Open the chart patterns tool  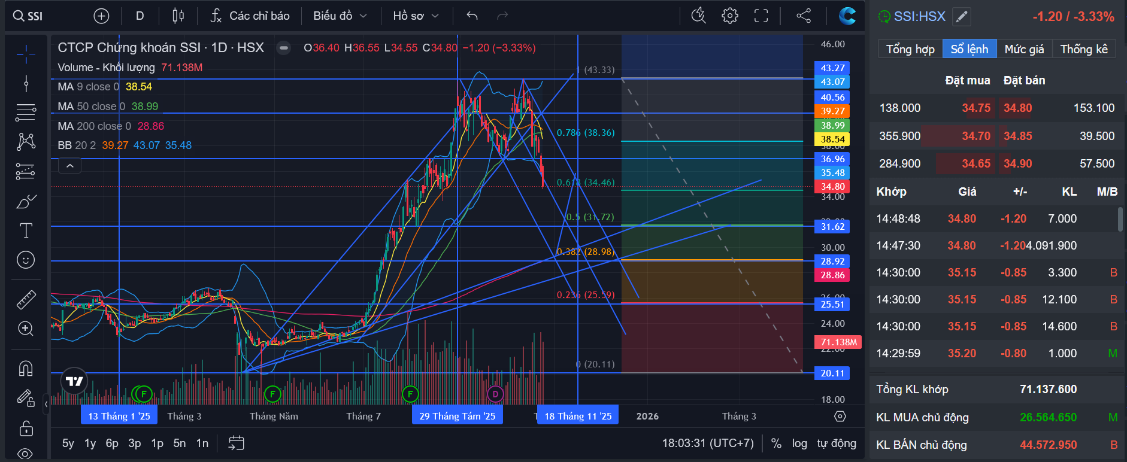(x=26, y=141)
